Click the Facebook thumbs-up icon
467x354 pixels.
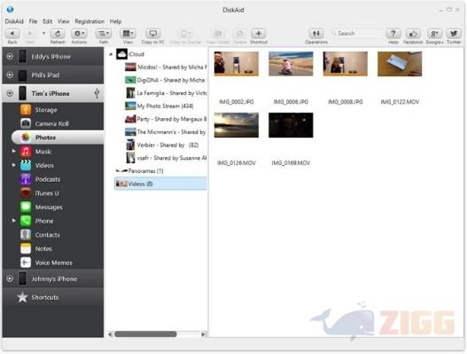coord(413,34)
